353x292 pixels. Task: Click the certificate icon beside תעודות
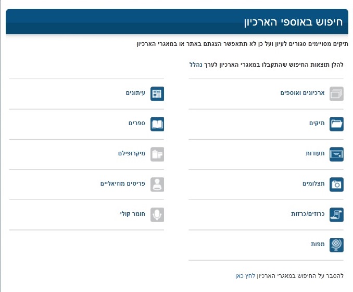click(x=337, y=154)
